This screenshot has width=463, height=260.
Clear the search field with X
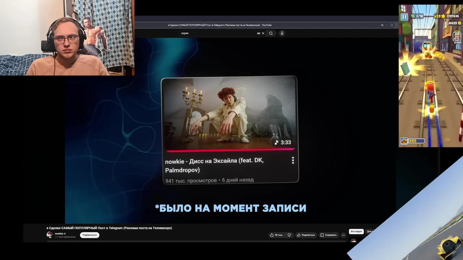point(263,33)
